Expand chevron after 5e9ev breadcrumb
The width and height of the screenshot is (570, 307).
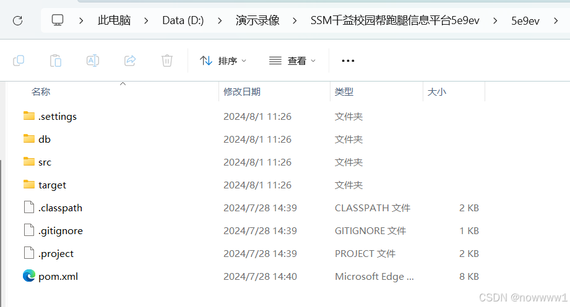[x=556, y=20]
